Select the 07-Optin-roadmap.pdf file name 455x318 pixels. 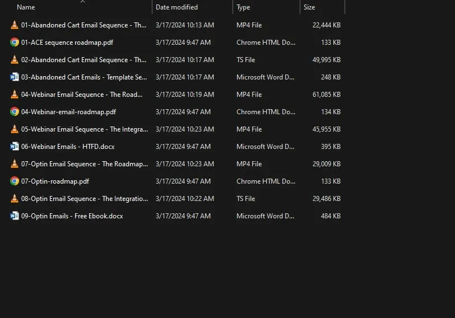55,181
